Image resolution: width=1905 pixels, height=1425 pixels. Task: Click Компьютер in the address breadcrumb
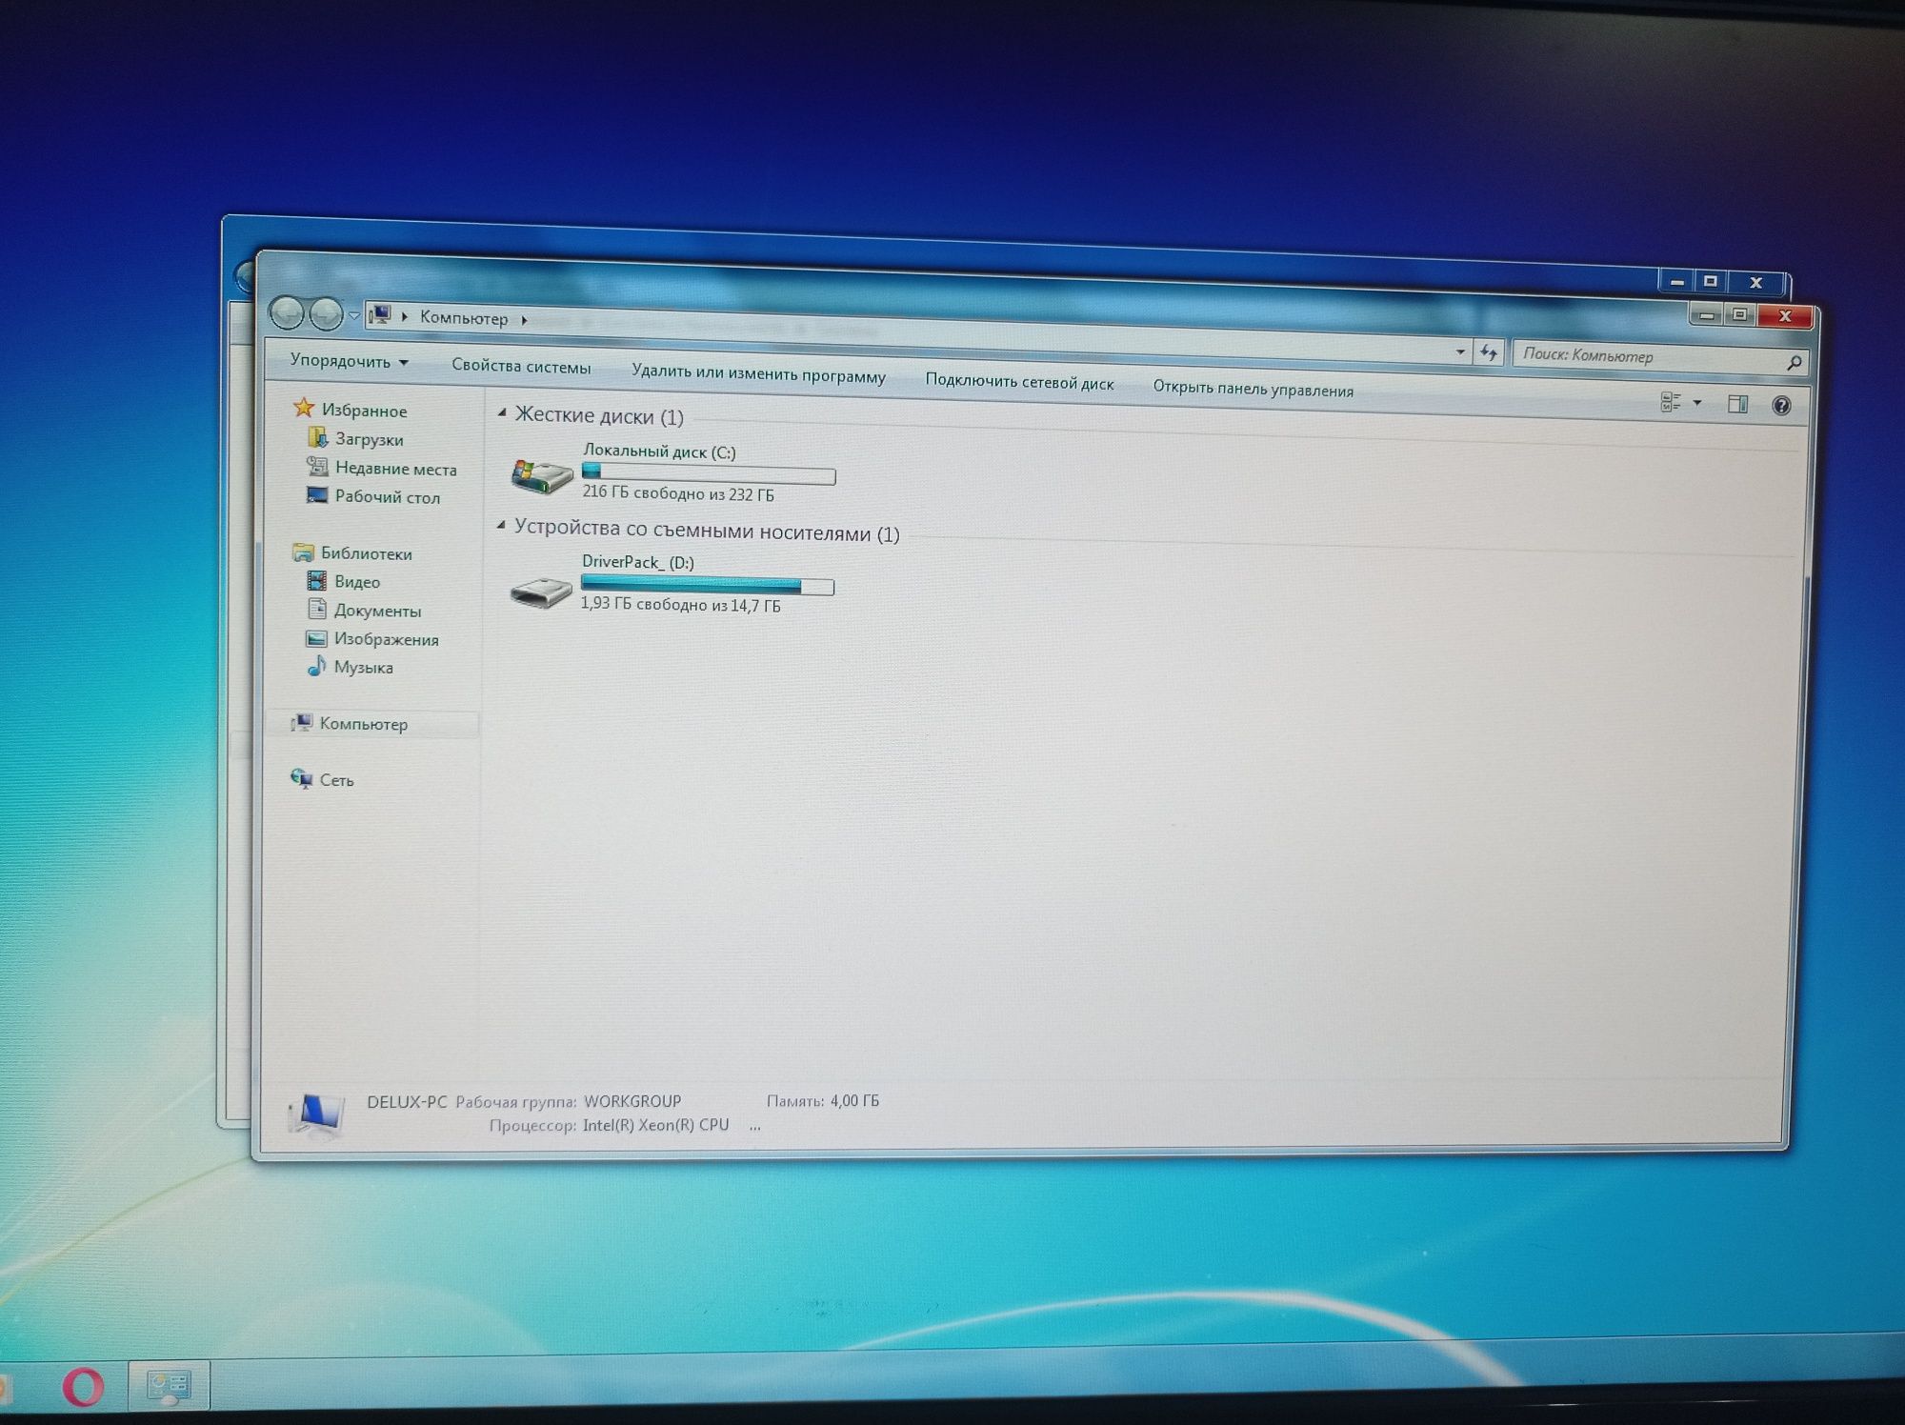[x=464, y=318]
